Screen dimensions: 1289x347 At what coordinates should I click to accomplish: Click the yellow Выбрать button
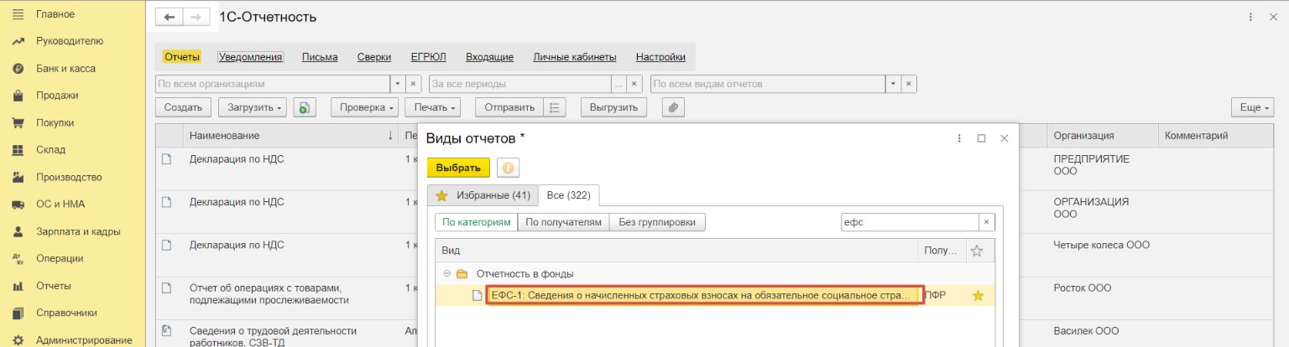coord(458,168)
